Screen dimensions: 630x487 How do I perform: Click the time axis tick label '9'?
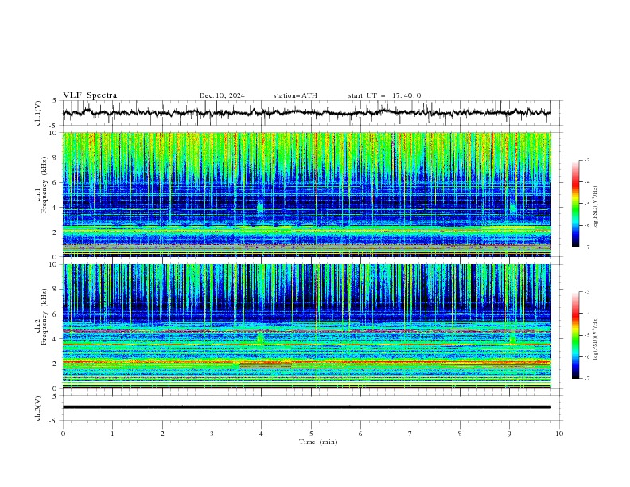[x=509, y=434]
